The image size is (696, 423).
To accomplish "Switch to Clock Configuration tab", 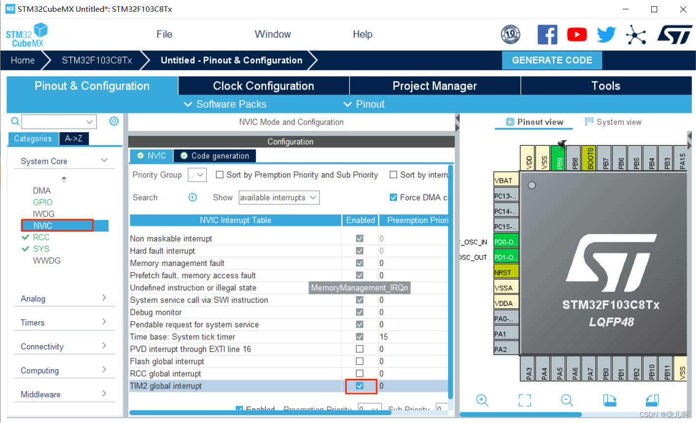I will coord(264,86).
